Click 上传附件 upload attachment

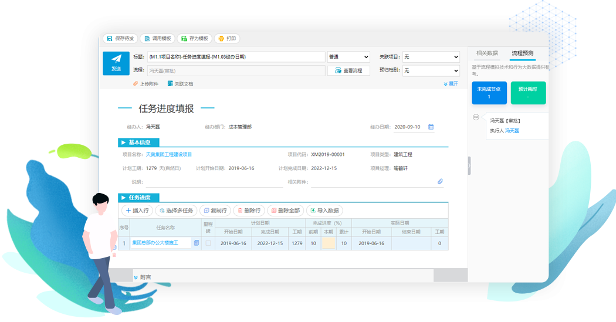point(145,84)
